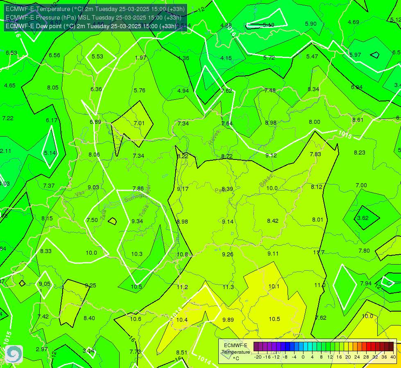This screenshot has height=368, width=401.
Task: Click the Békés county label
Action: (266, 181)
